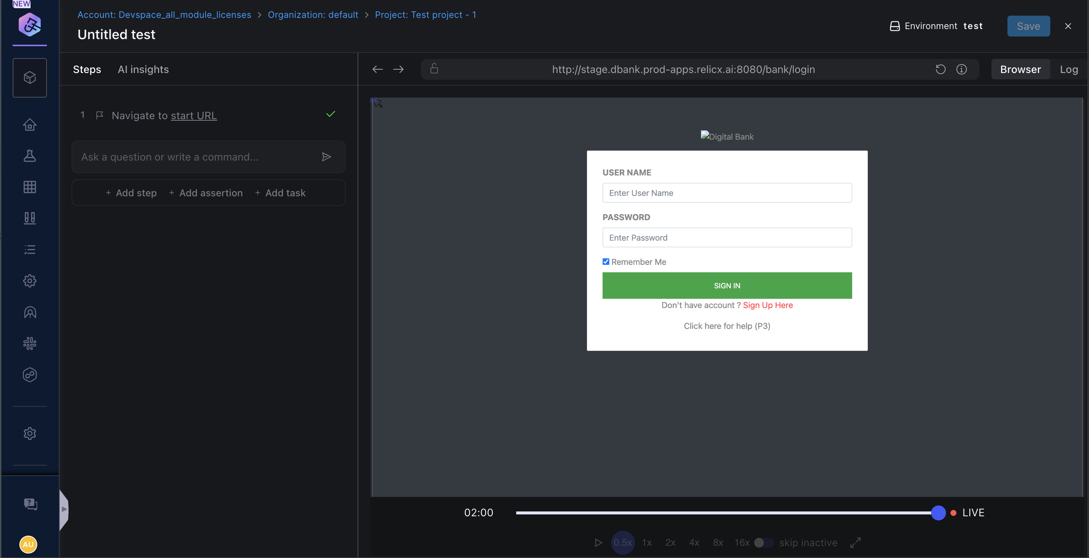Viewport: 1089px width, 558px height.
Task: Click the SIGN IN button
Action: [x=726, y=285]
